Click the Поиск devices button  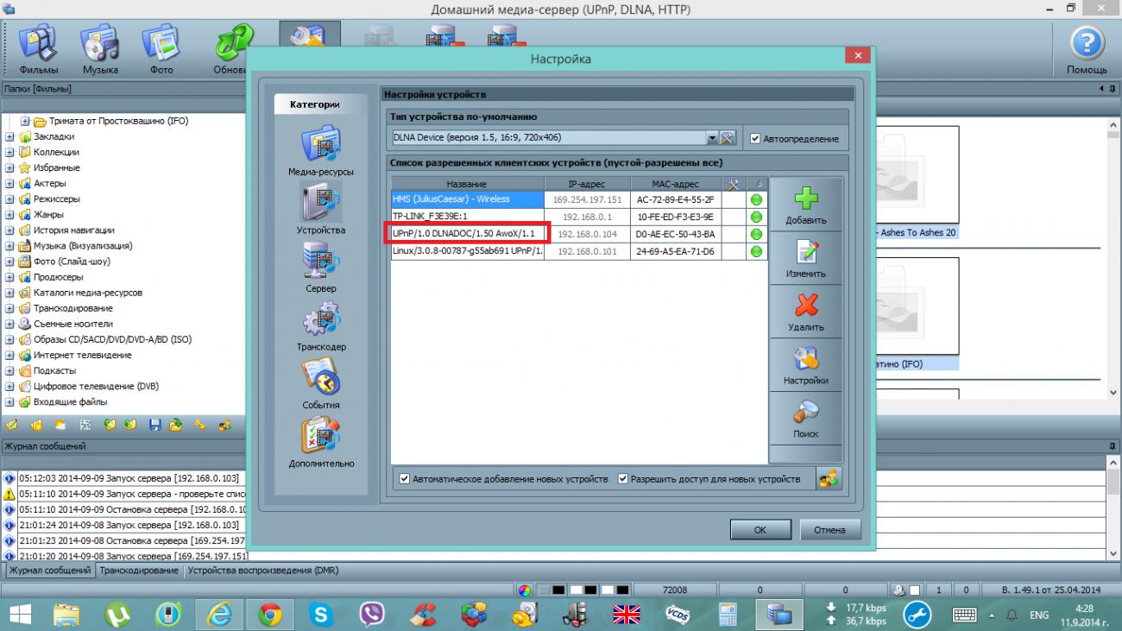click(x=805, y=420)
